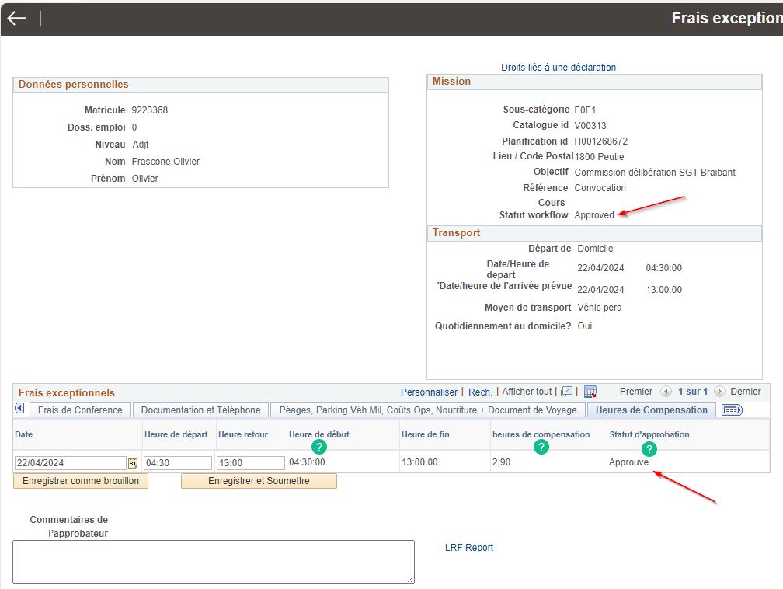Image resolution: width=783 pixels, height=589 pixels.
Task: Click help icon under Statut d'approbation
Action: [649, 448]
